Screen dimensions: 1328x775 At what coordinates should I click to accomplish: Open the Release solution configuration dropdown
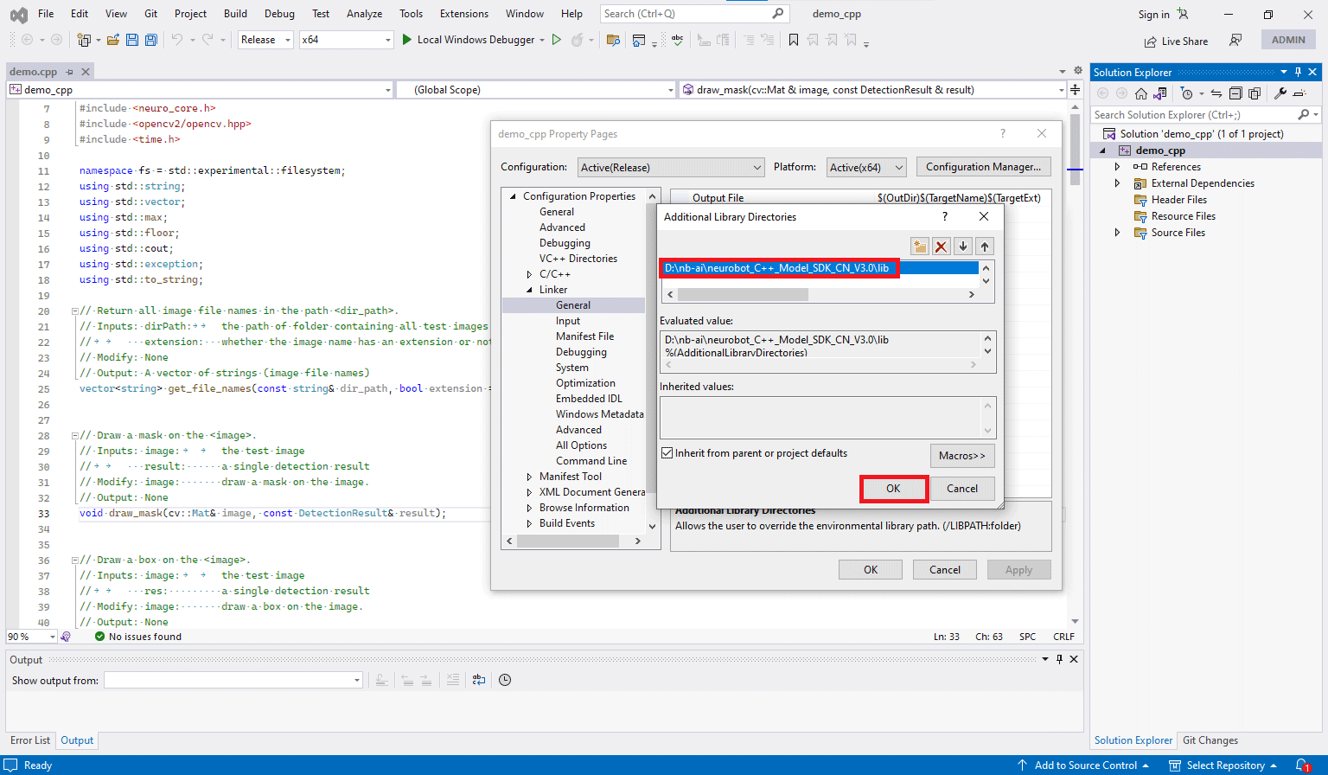265,40
